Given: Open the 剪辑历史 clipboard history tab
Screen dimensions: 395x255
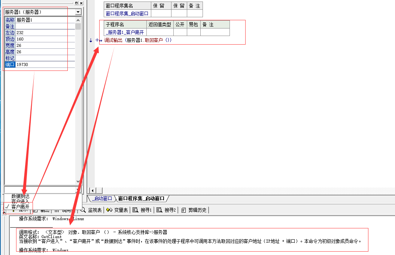Looking at the screenshot, I should 194,210.
